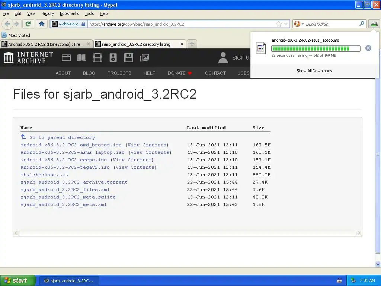The height and width of the screenshot is (286, 381).
Task: View Contents of tegav2.iso
Action: click(135, 167)
